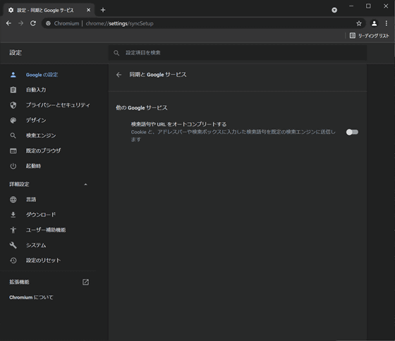395x341 pixels.
Task: Open ユーザー補助機能 accessibility section
Action: (x=46, y=229)
